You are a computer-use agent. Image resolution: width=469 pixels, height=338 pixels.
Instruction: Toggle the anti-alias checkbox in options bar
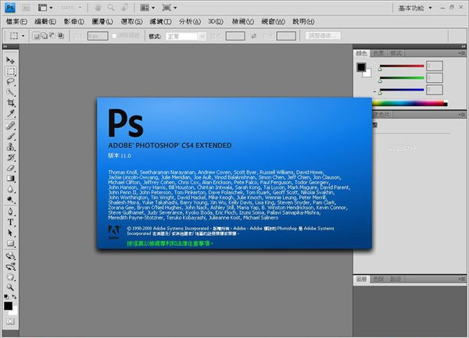(114, 36)
